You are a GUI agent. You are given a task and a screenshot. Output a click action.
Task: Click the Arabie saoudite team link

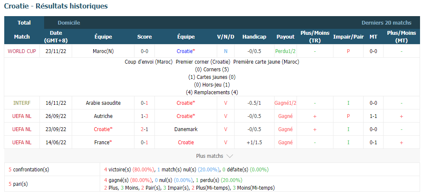(x=103, y=103)
